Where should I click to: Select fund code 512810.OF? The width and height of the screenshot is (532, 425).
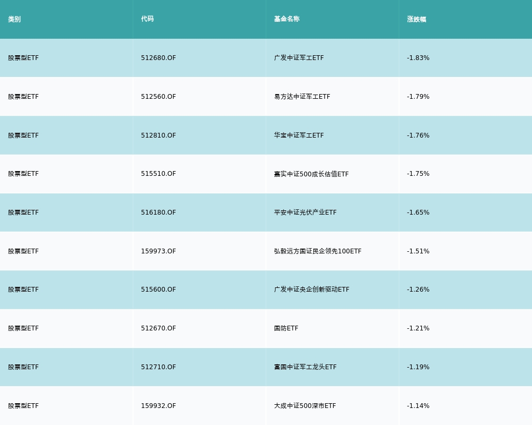[159, 135]
